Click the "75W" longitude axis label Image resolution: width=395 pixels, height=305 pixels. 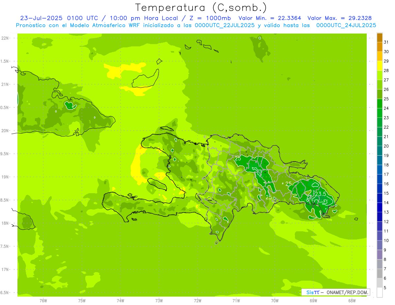82,301
